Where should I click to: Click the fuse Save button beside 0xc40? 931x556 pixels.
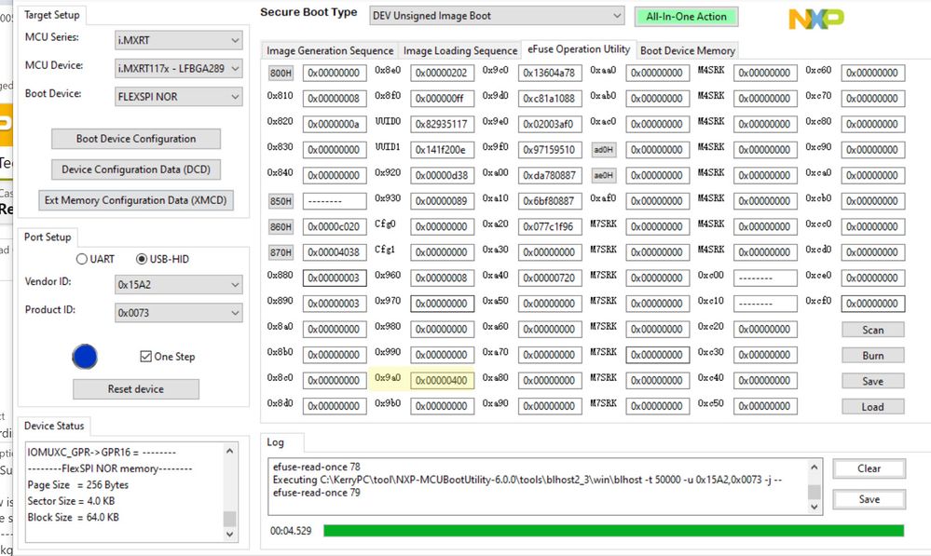873,381
